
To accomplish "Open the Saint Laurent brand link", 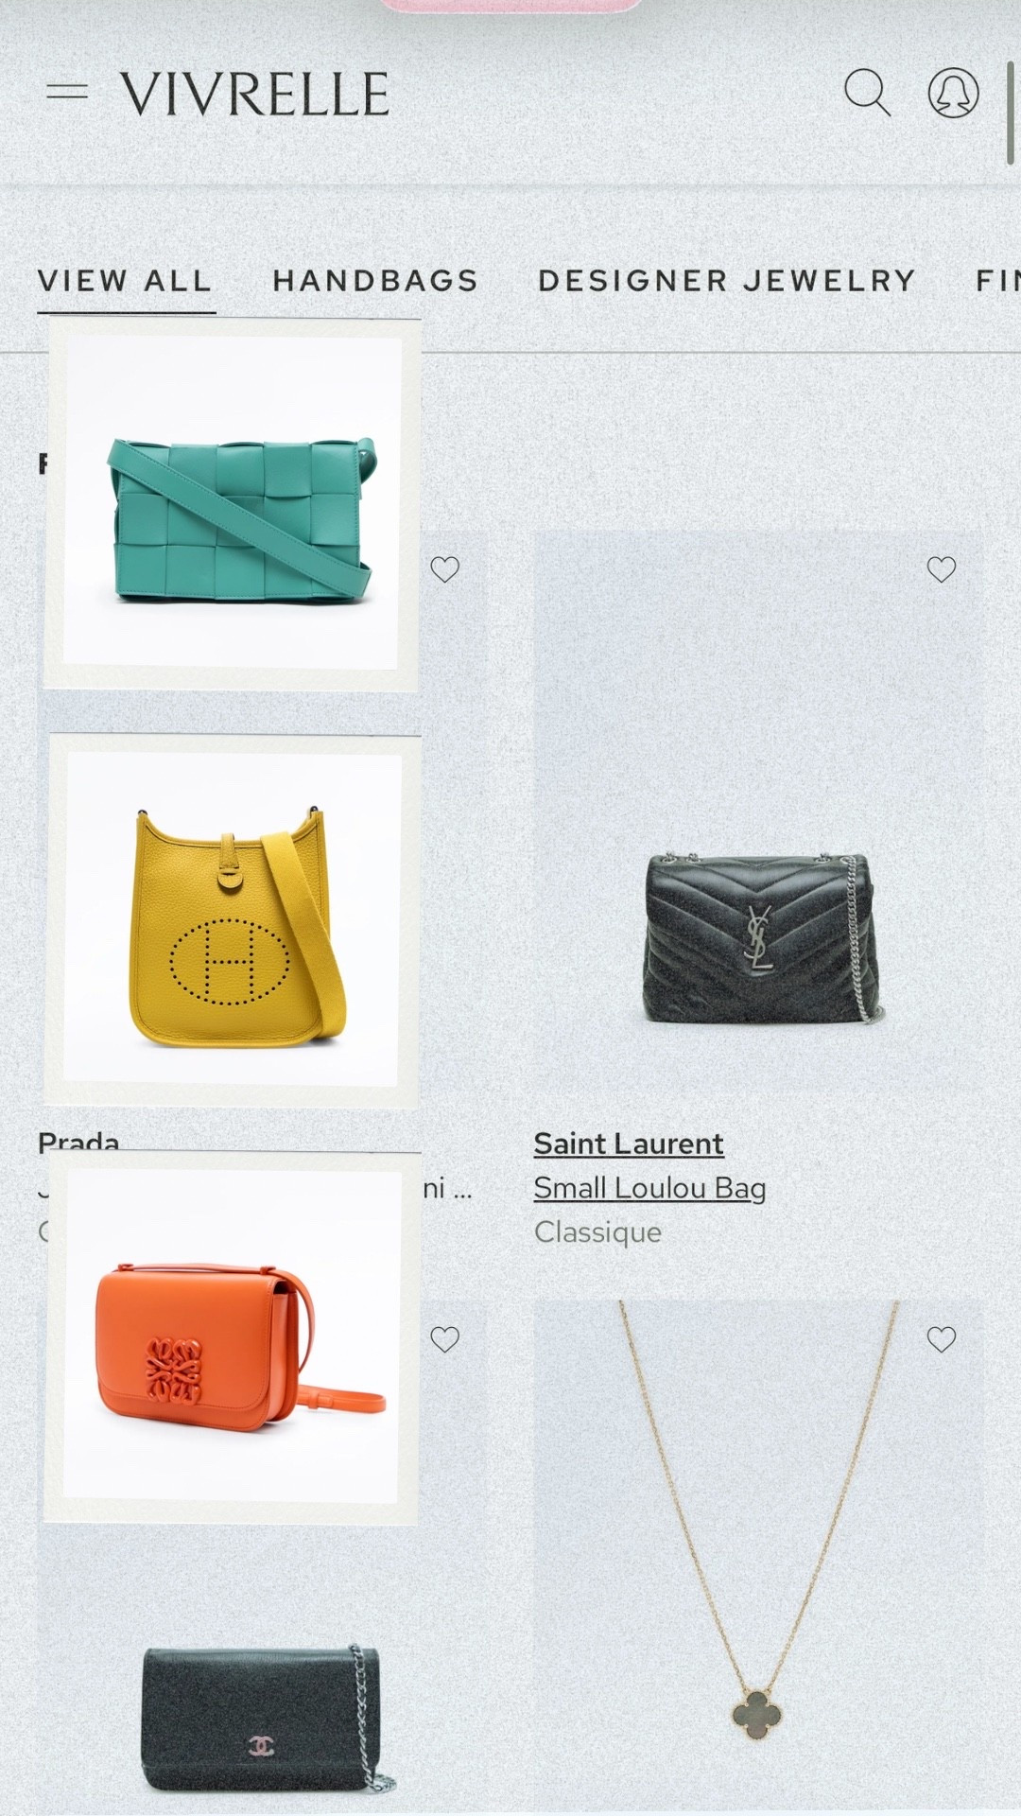I will [x=629, y=1144].
